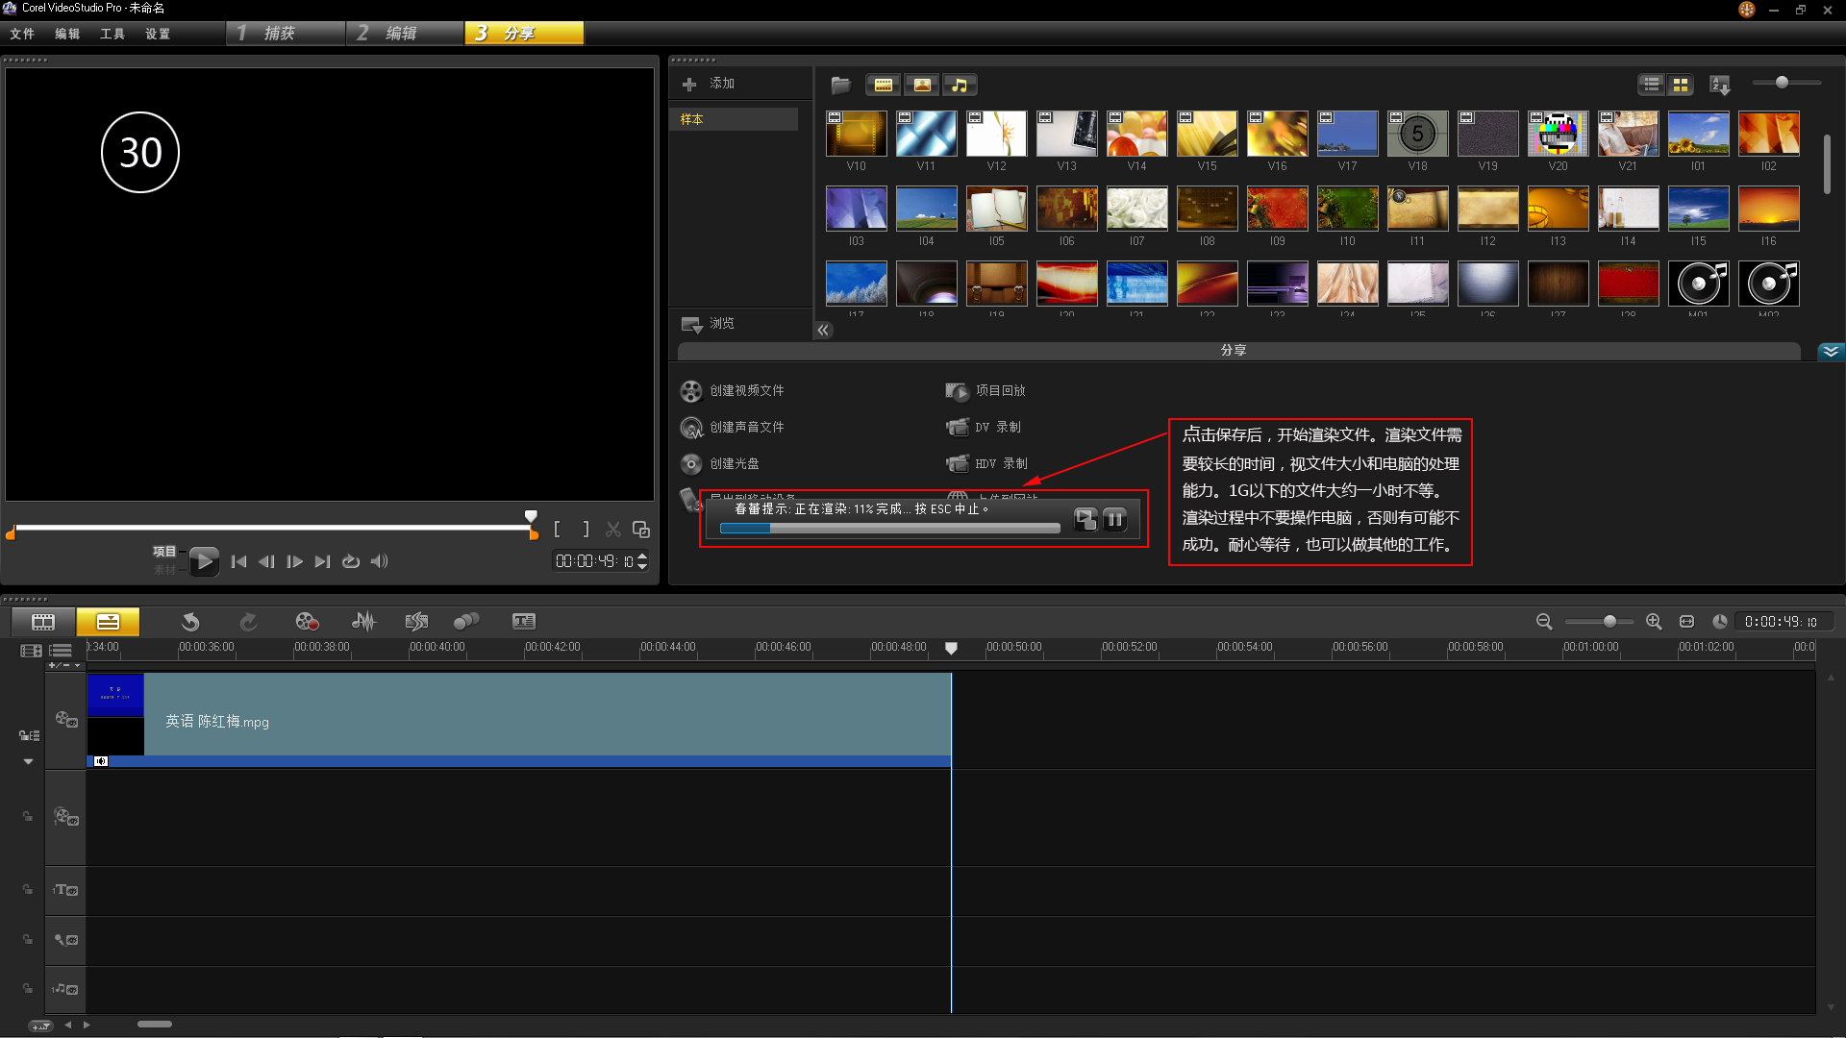The width and height of the screenshot is (1846, 1038).
Task: Select the V20 color bars thumbnail
Action: pyautogui.click(x=1558, y=134)
